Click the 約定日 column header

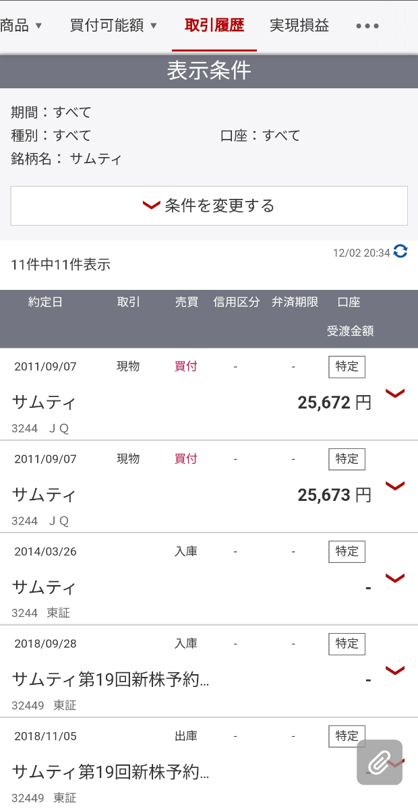click(45, 302)
